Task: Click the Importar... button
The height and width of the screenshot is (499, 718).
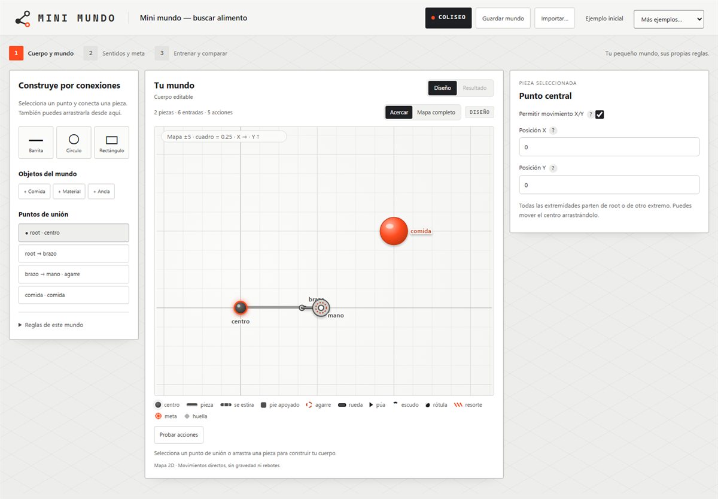Action: coord(555,18)
